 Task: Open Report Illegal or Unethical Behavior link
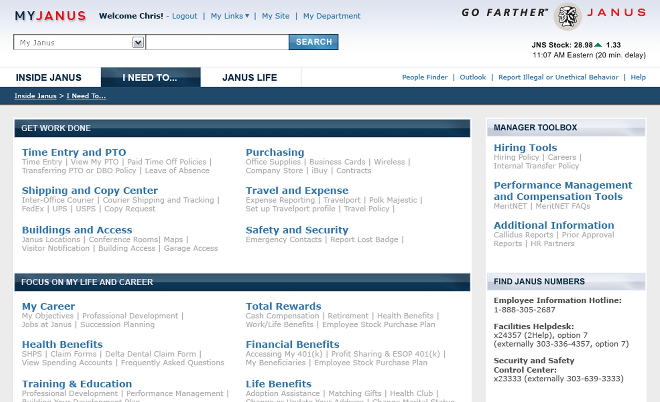pos(558,77)
